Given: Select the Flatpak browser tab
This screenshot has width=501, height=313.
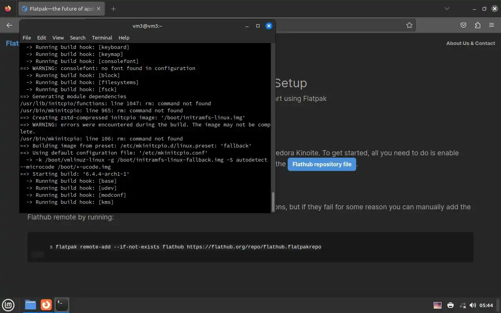Looking at the screenshot, I should (62, 9).
